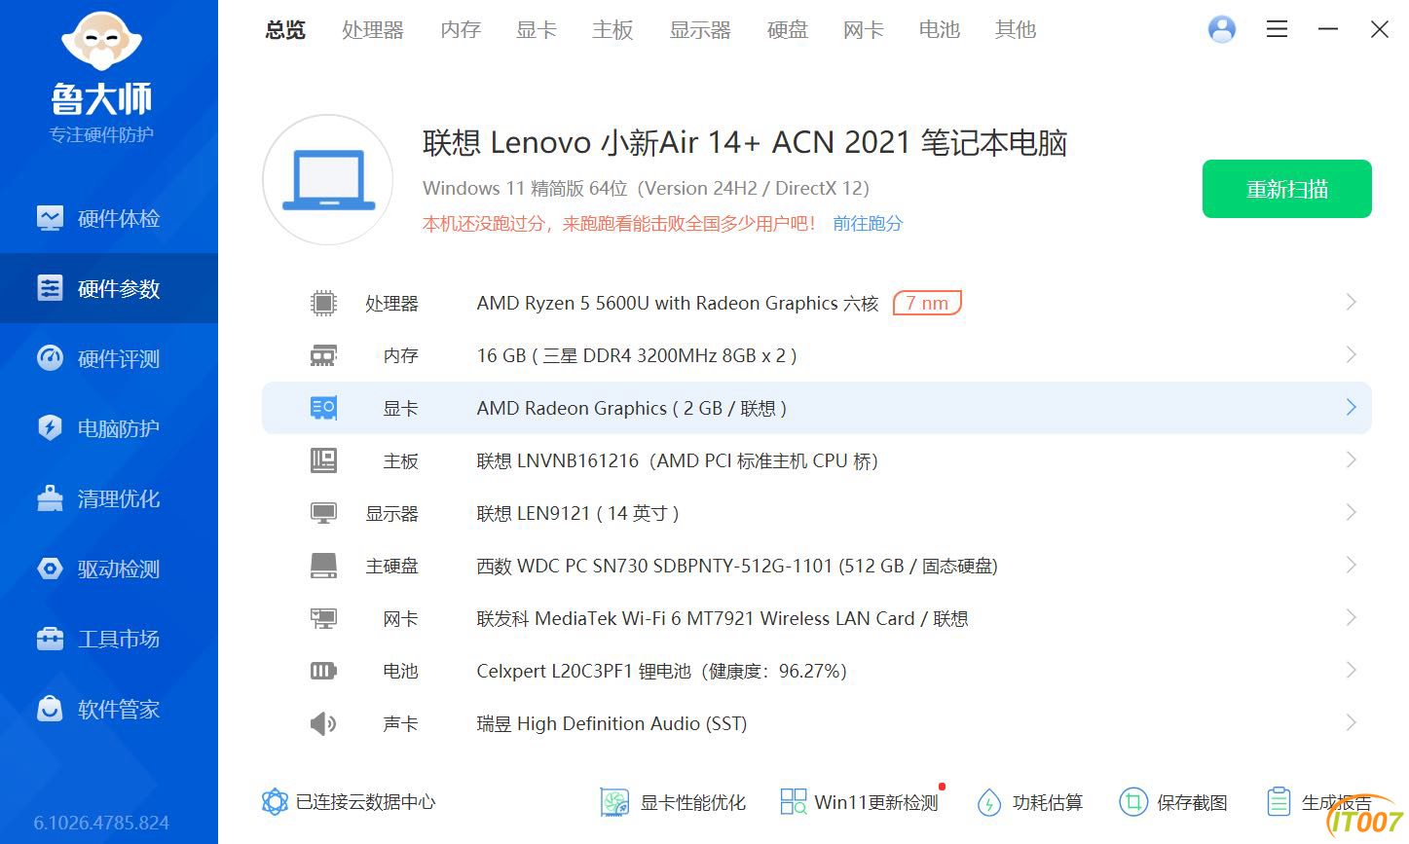The width and height of the screenshot is (1409, 844).
Task: Expand the MediaTek Wi-Fi 6 row arrow
Action: [x=1351, y=618]
